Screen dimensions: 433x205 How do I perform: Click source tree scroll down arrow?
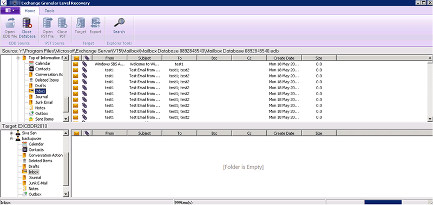tap(65, 119)
